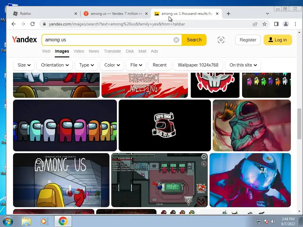Open the network tray icon

[x=259, y=221]
